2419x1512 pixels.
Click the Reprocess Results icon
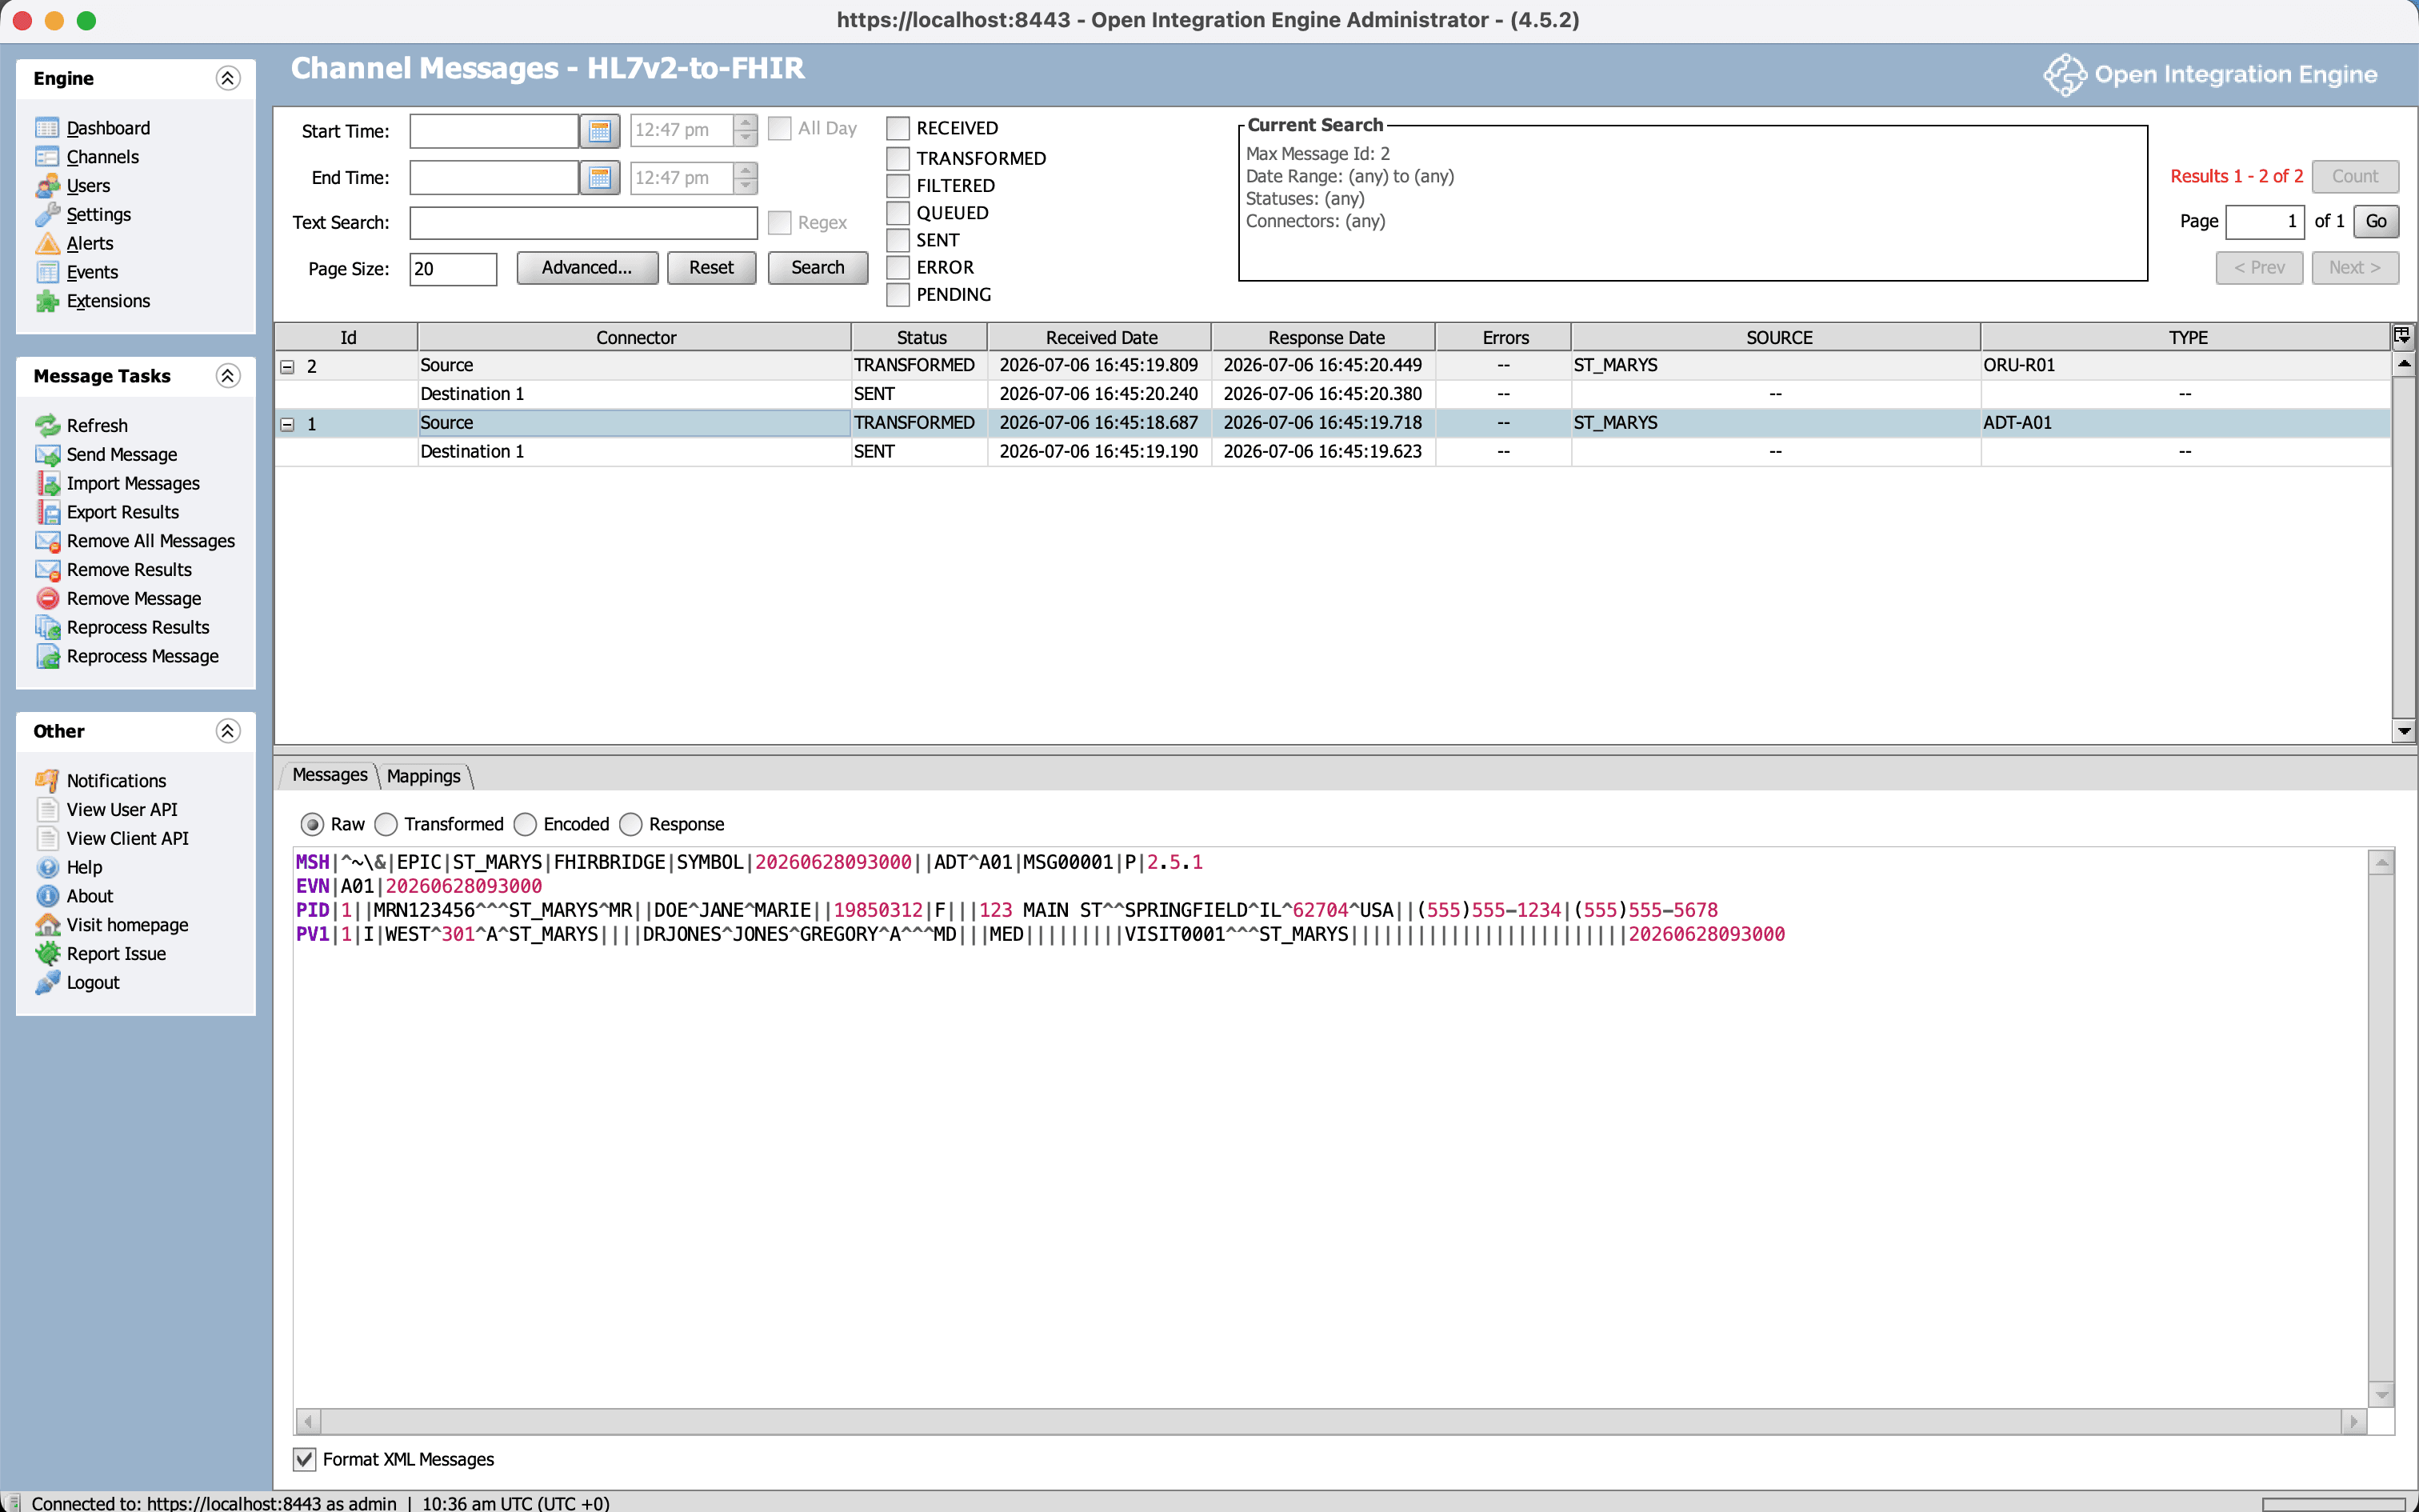[47, 627]
